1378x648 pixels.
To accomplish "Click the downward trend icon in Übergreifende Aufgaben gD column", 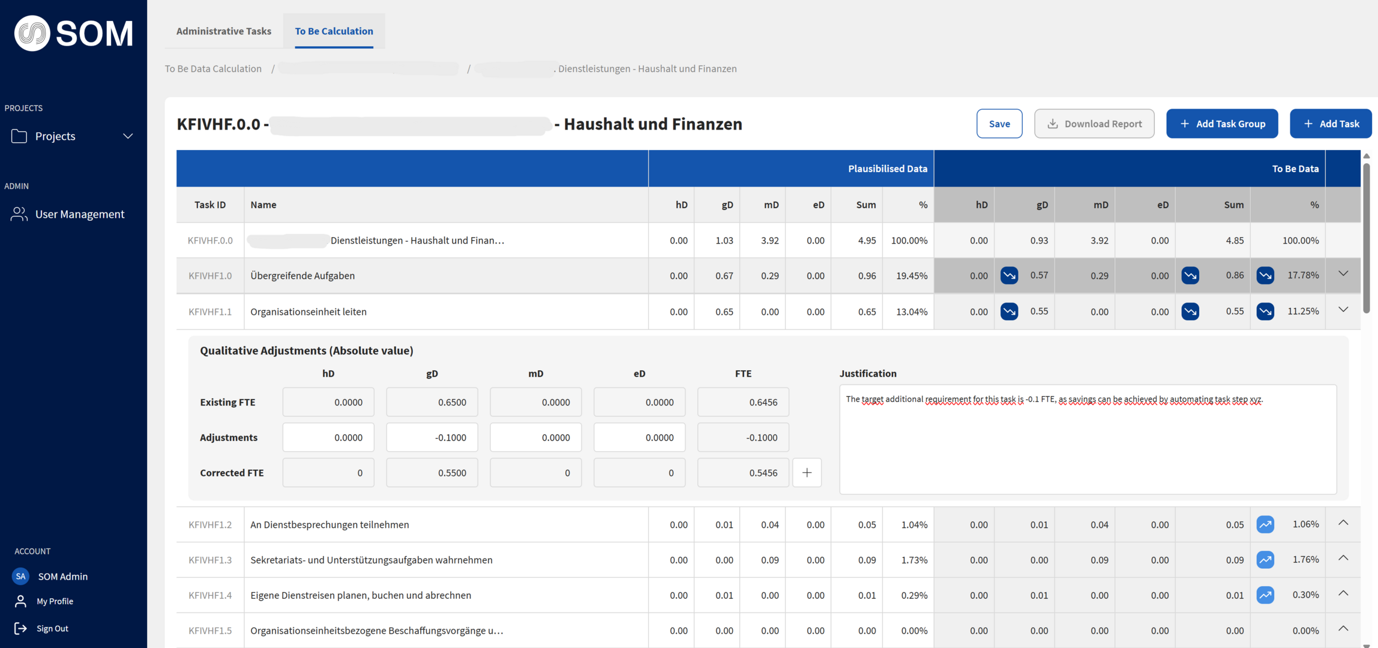I will tap(1009, 275).
